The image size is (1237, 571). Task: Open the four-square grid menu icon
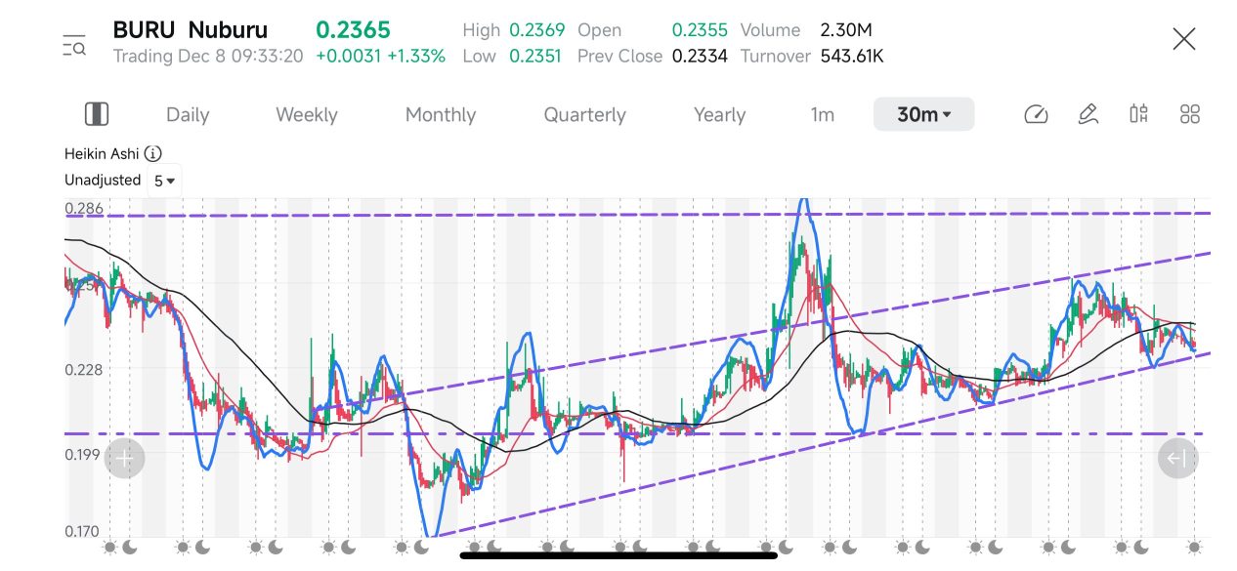click(x=1189, y=114)
